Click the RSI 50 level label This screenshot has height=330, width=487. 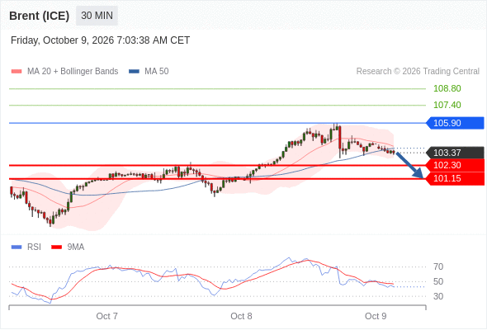pyautogui.click(x=438, y=281)
